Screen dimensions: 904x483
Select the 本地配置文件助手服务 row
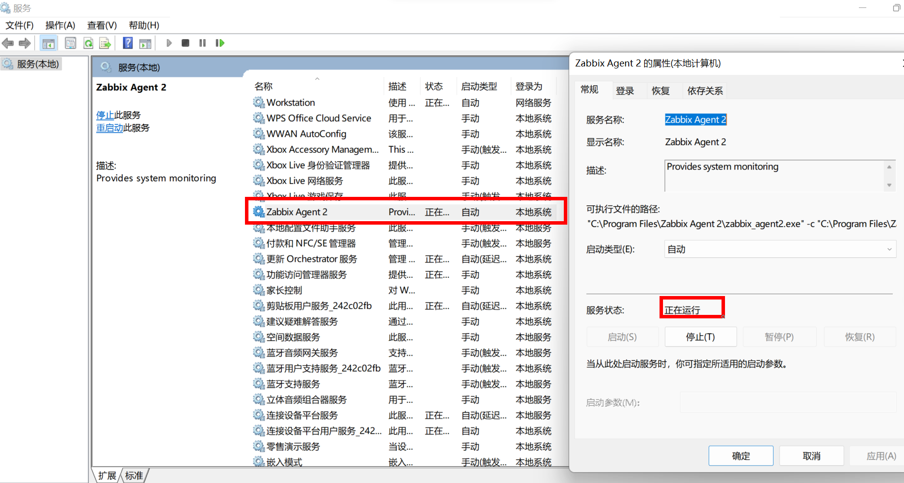(404, 228)
